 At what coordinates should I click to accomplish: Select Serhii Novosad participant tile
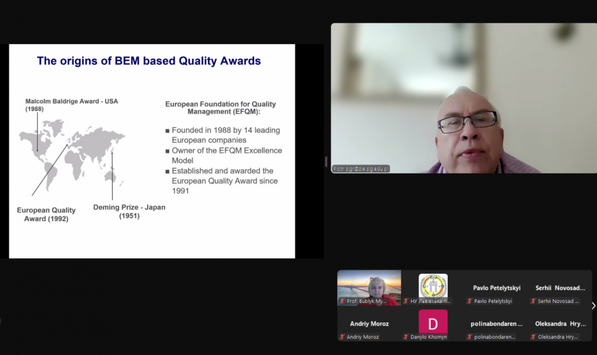coord(560,288)
